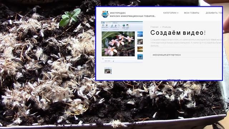Go to Главная in the breadcrumb
This screenshot has height=129, width=229.
click(x=154, y=27)
